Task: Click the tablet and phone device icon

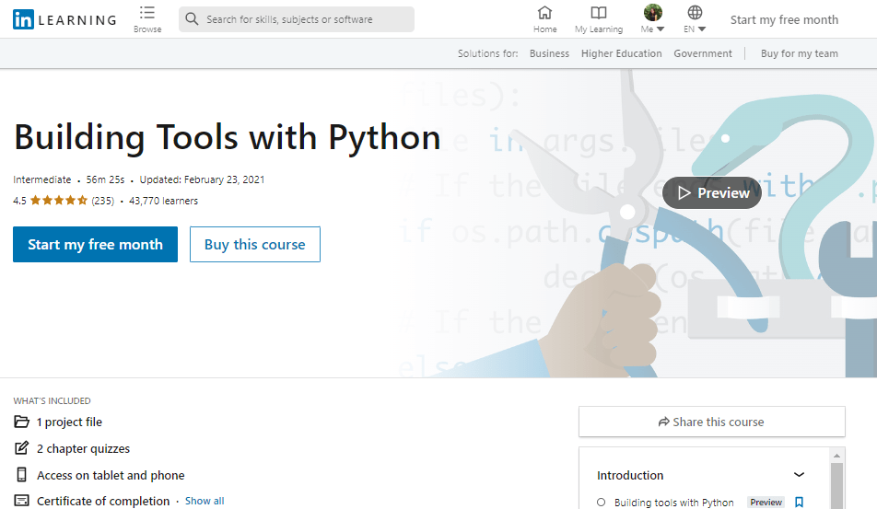Action: click(x=21, y=475)
